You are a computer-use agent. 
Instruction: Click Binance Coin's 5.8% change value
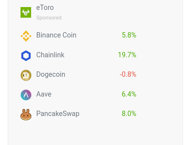coord(129,35)
